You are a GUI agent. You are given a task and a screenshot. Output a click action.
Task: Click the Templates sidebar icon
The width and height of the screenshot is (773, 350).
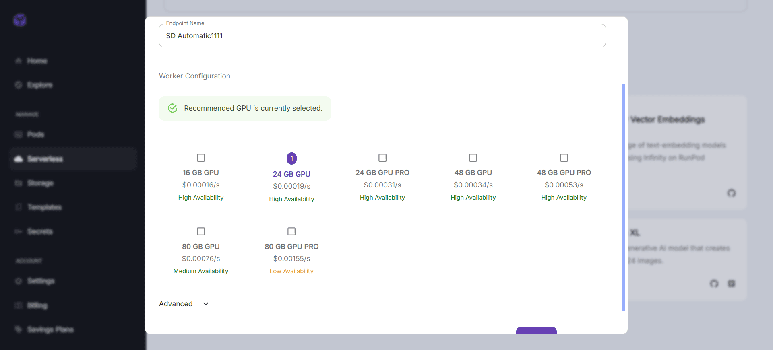(19, 207)
